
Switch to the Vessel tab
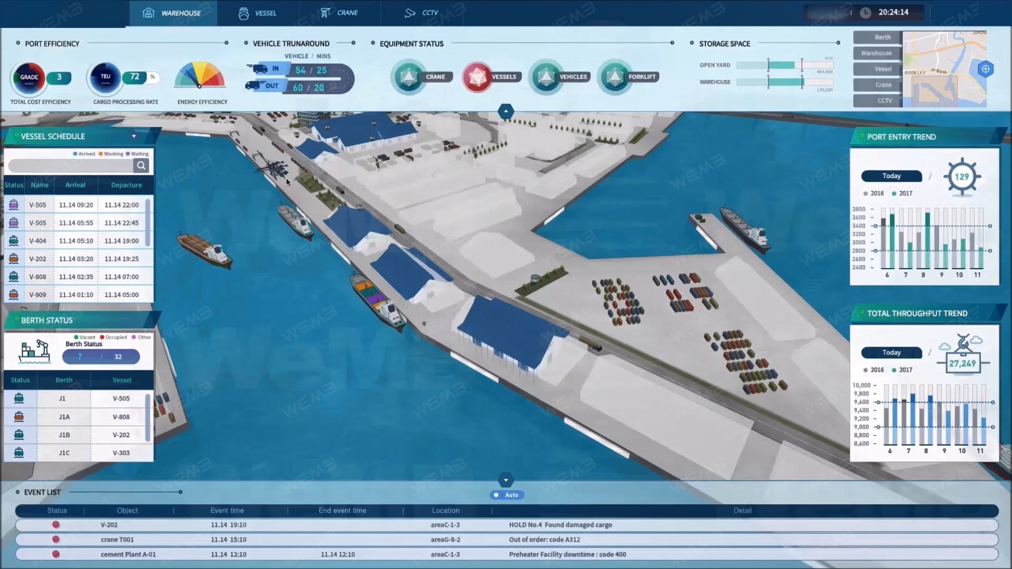click(257, 13)
